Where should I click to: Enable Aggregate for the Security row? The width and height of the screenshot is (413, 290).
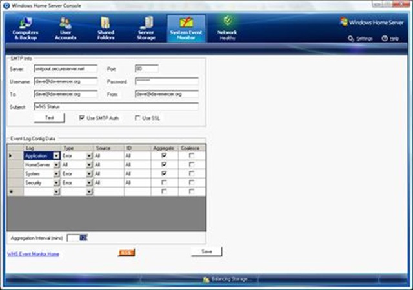pos(164,182)
